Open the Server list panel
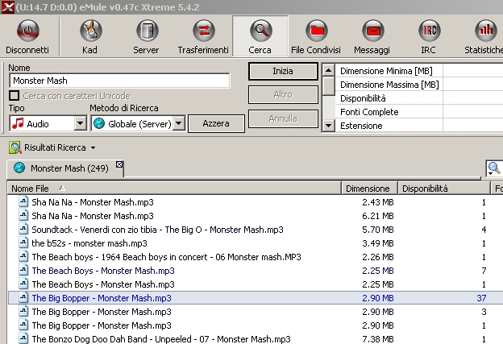Screen dimensions: 503x344 coord(146,37)
